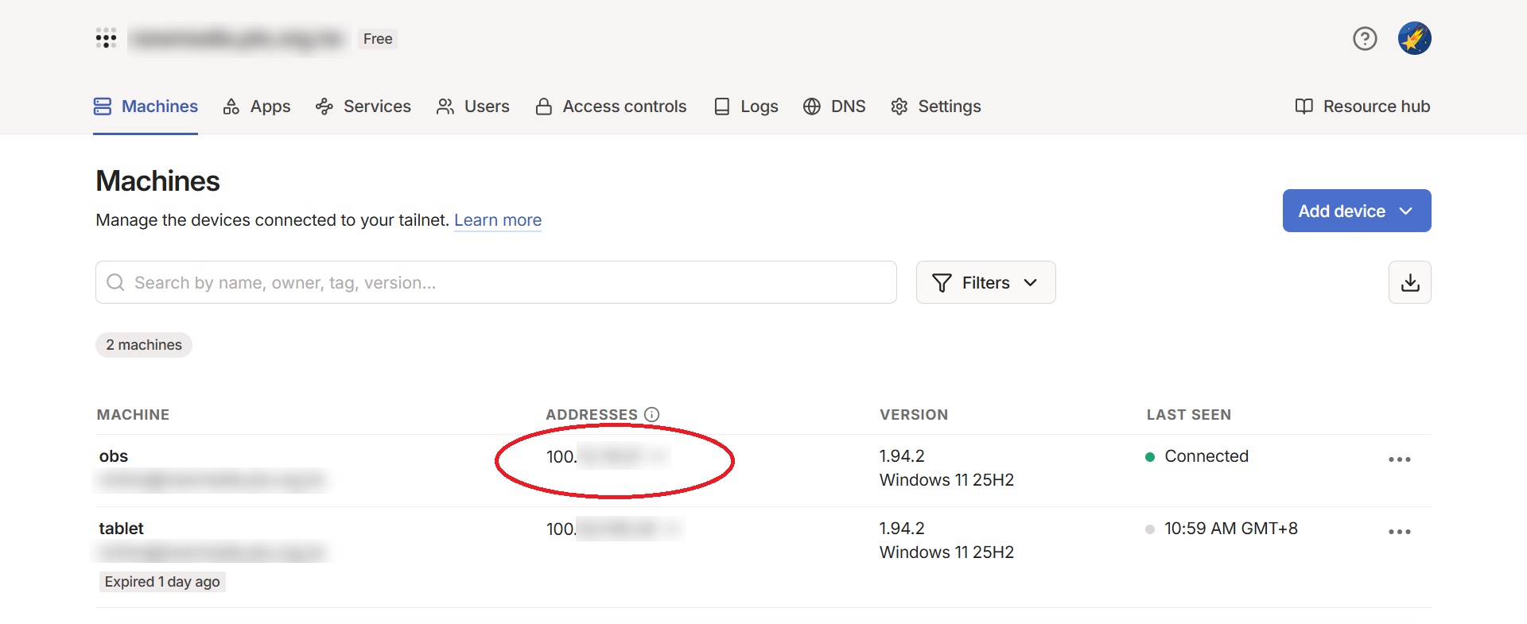
Task: Open more options for tablet machine
Action: tap(1399, 532)
